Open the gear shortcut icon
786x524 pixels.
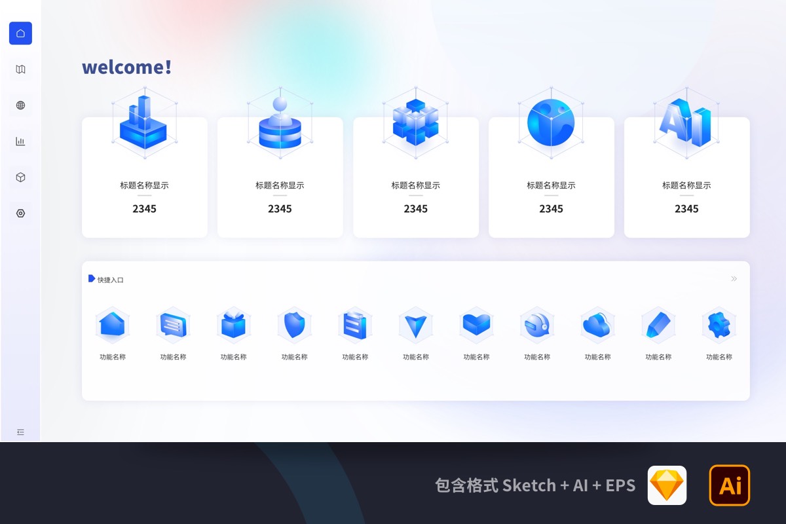tap(719, 325)
